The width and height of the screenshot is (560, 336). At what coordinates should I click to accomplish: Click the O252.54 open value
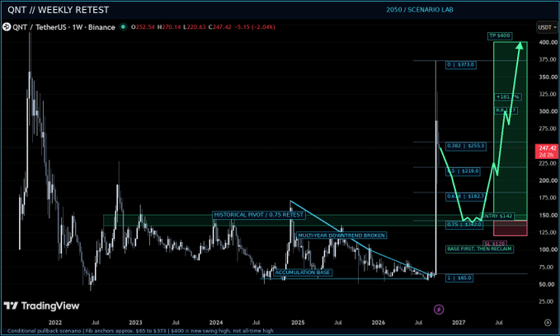tap(143, 27)
